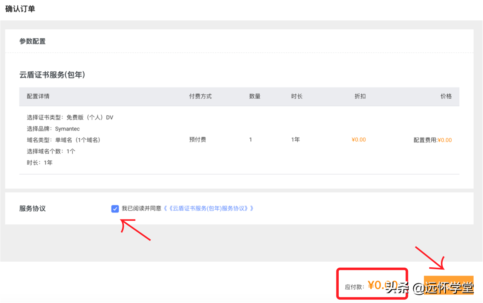Select the Symantec brand line

pos(53,129)
